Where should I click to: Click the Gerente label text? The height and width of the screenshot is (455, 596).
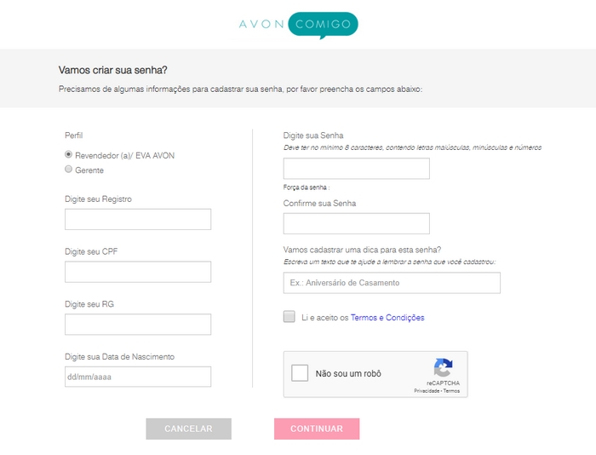point(89,170)
